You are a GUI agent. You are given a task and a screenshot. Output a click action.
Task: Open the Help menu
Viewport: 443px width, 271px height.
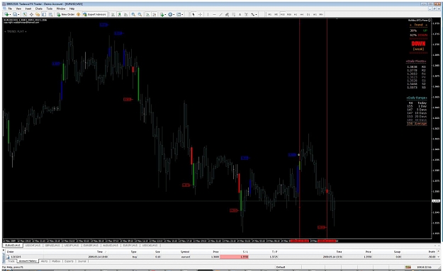[x=72, y=8]
